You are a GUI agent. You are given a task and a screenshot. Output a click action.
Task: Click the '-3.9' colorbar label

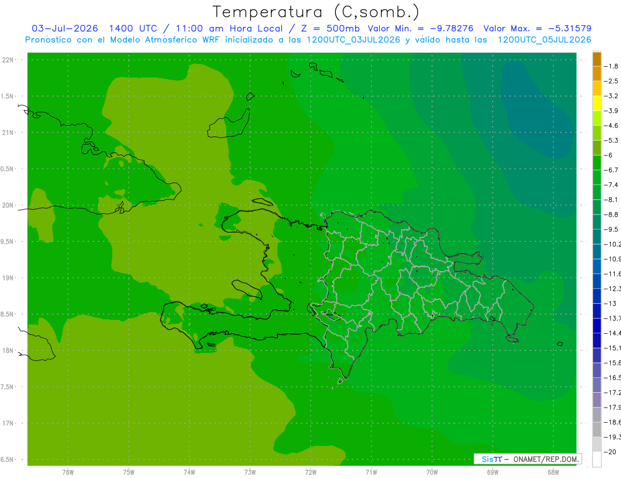pyautogui.click(x=612, y=111)
